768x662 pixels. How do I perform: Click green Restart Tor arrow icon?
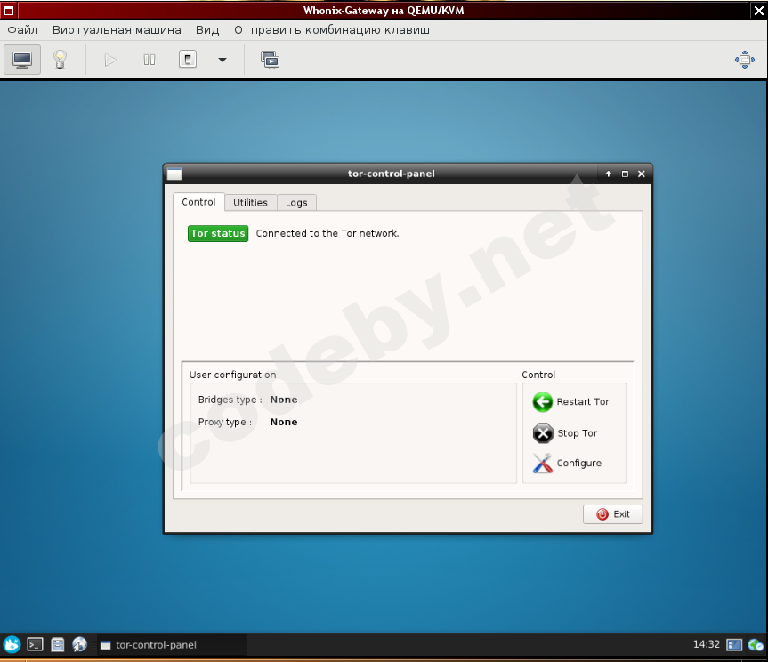coord(542,402)
